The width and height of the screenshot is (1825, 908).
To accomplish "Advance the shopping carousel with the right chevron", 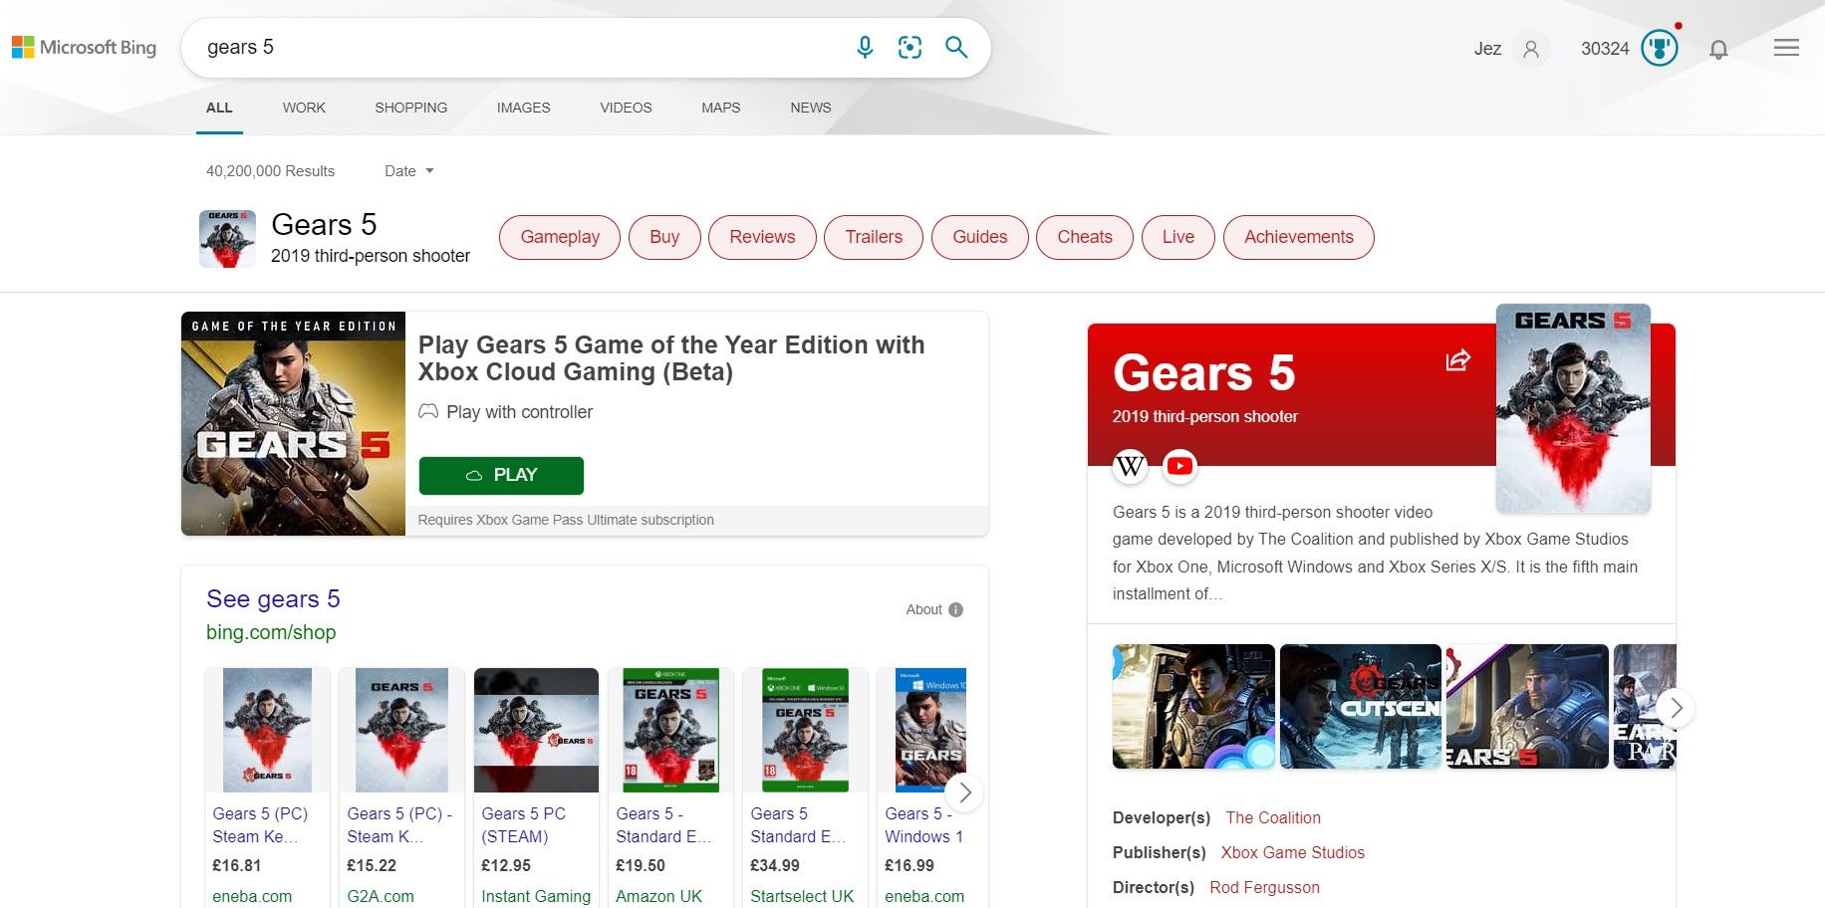I will click(x=963, y=793).
